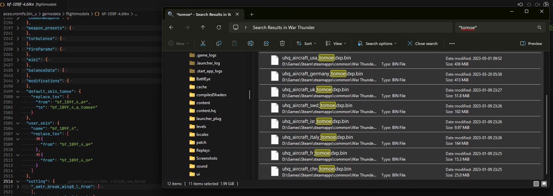553x196 pixels.
Task: Click the flightmodels breadcrumb in VS Code
Action: point(78,14)
